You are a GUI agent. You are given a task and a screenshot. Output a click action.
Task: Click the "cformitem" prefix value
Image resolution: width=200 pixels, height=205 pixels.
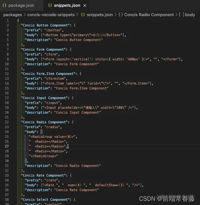[55, 78]
